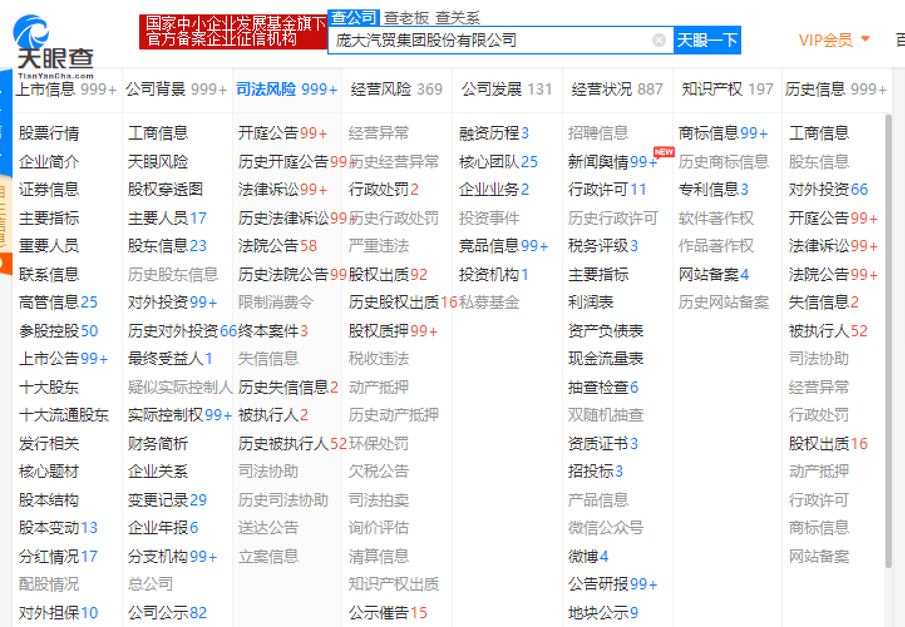View 主要人员 list
Viewport: 905px width, 627px height.
[167, 218]
